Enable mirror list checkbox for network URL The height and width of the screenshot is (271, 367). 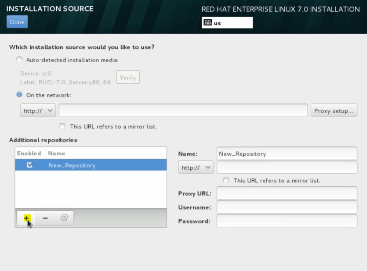click(62, 126)
